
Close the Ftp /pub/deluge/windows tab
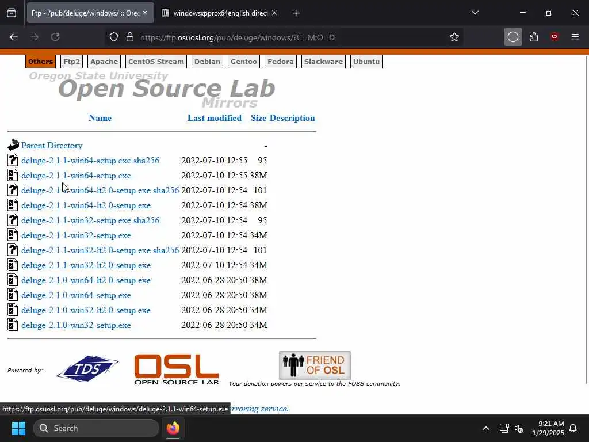[x=145, y=13]
